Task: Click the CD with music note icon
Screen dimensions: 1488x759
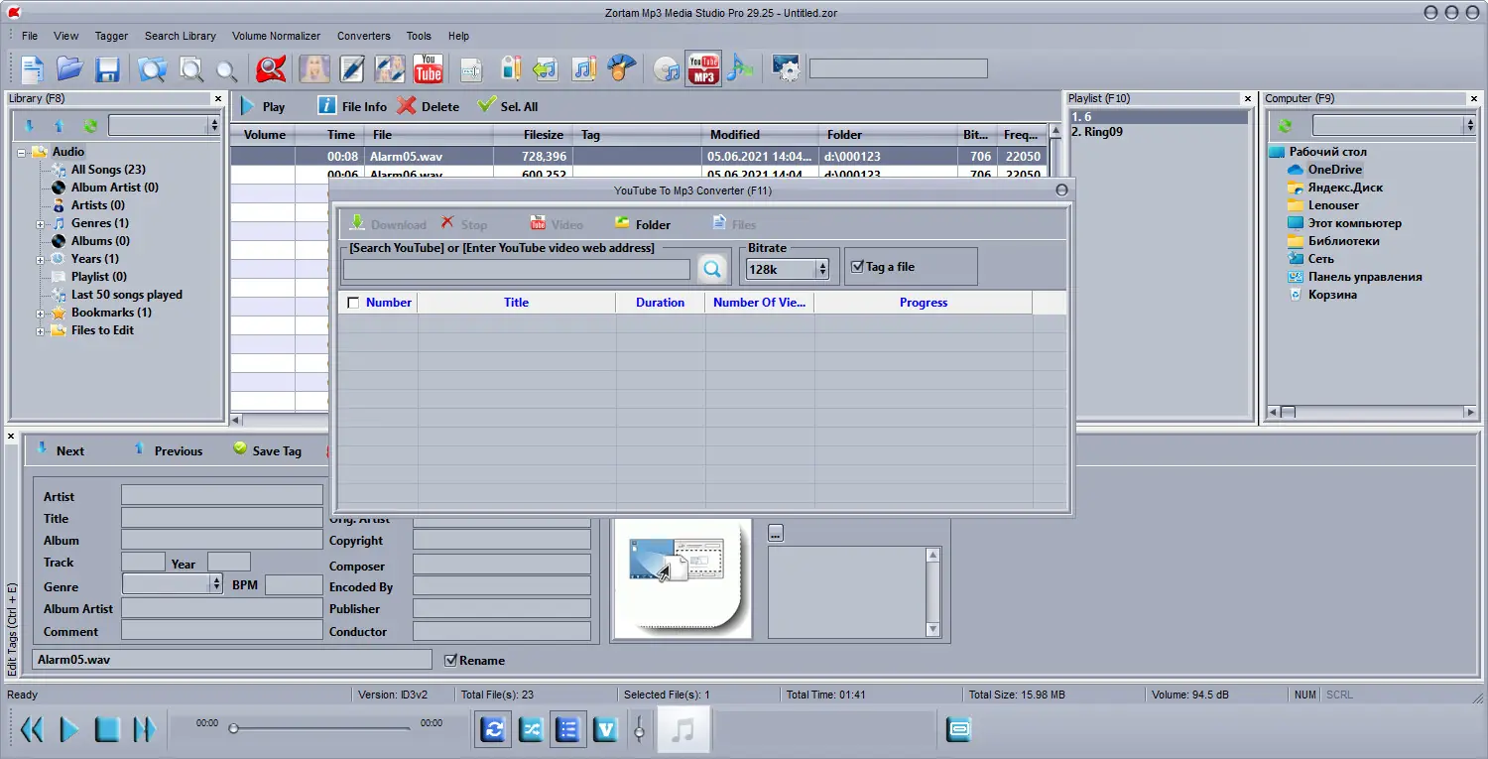Action: 667,68
